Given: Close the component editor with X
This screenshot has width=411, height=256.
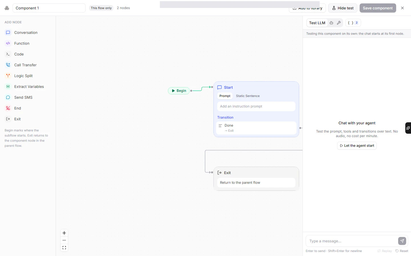Looking at the screenshot, I should point(402,8).
